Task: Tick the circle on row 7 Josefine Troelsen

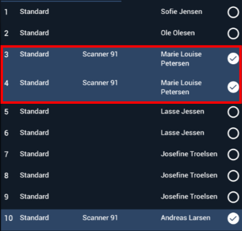Action: 233,155
